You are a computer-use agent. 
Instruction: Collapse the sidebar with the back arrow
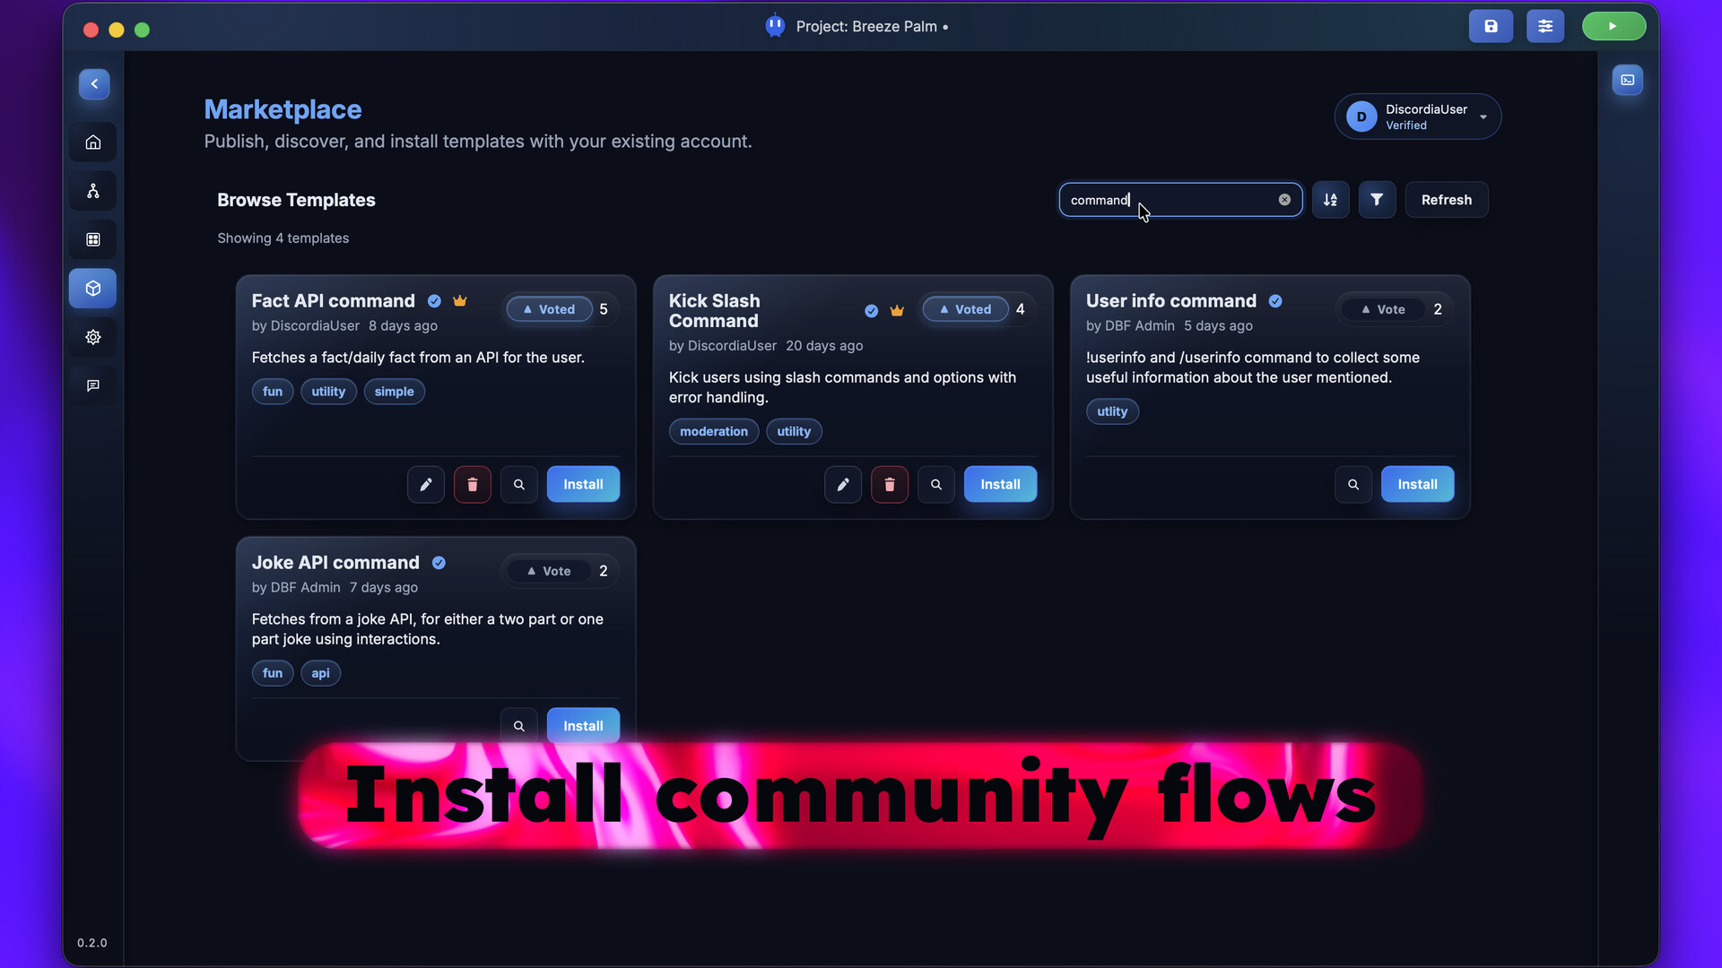point(93,83)
